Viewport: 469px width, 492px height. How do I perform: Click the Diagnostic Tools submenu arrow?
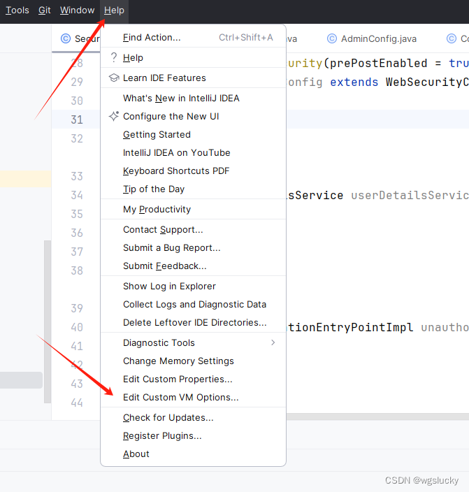tap(273, 342)
